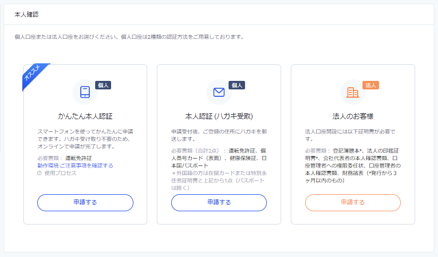The image size is (438, 257).
Task: Select the かんたん本人認証 card title
Action: click(x=85, y=116)
